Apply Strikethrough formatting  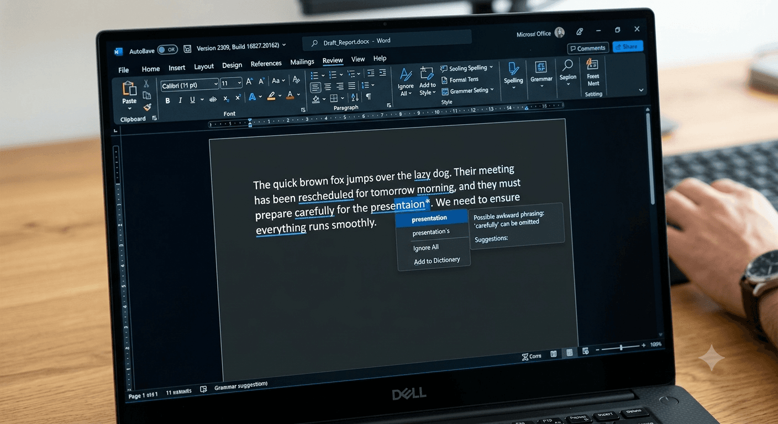213,99
